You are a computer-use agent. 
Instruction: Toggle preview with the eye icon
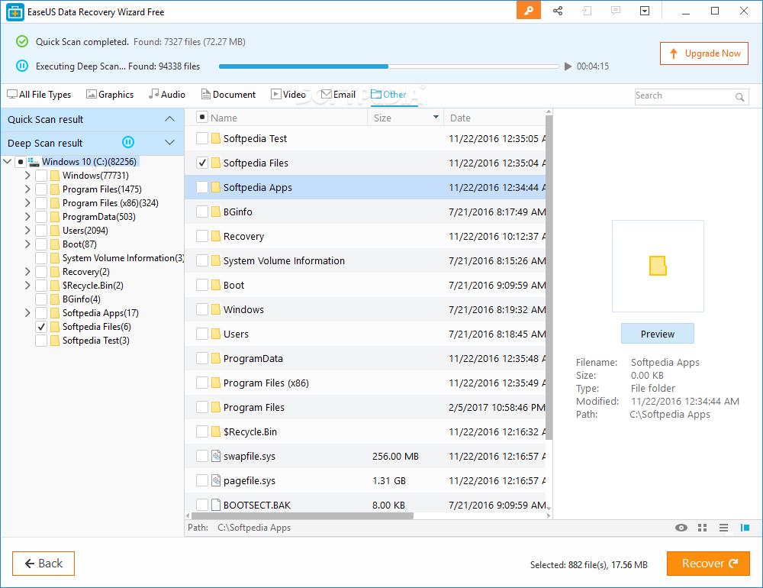[x=681, y=528]
